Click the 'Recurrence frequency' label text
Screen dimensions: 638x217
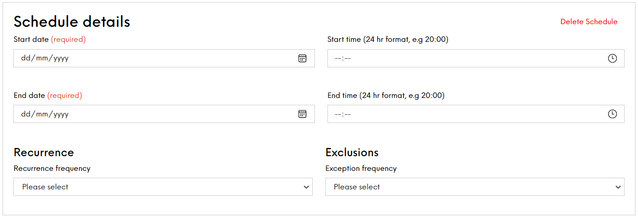point(52,168)
